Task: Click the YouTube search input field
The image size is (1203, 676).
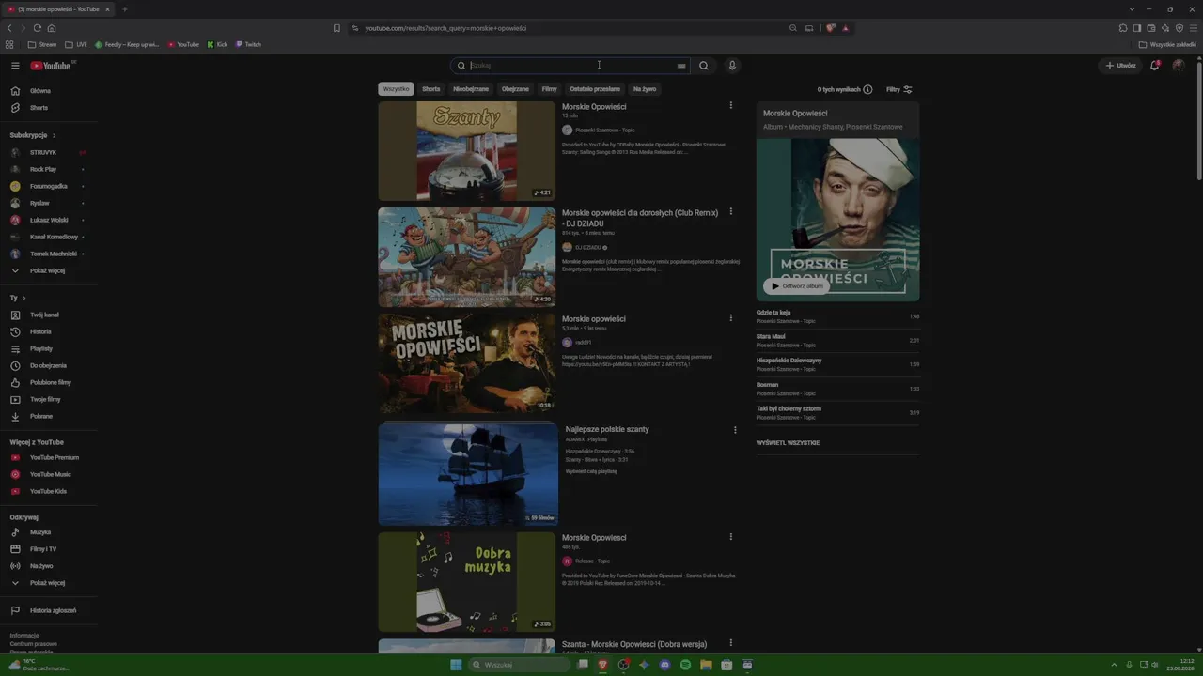Action: [x=570, y=66]
